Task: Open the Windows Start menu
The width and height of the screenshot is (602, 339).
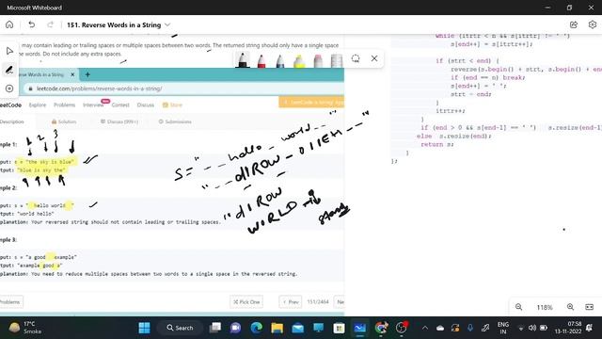Action: pyautogui.click(x=144, y=328)
